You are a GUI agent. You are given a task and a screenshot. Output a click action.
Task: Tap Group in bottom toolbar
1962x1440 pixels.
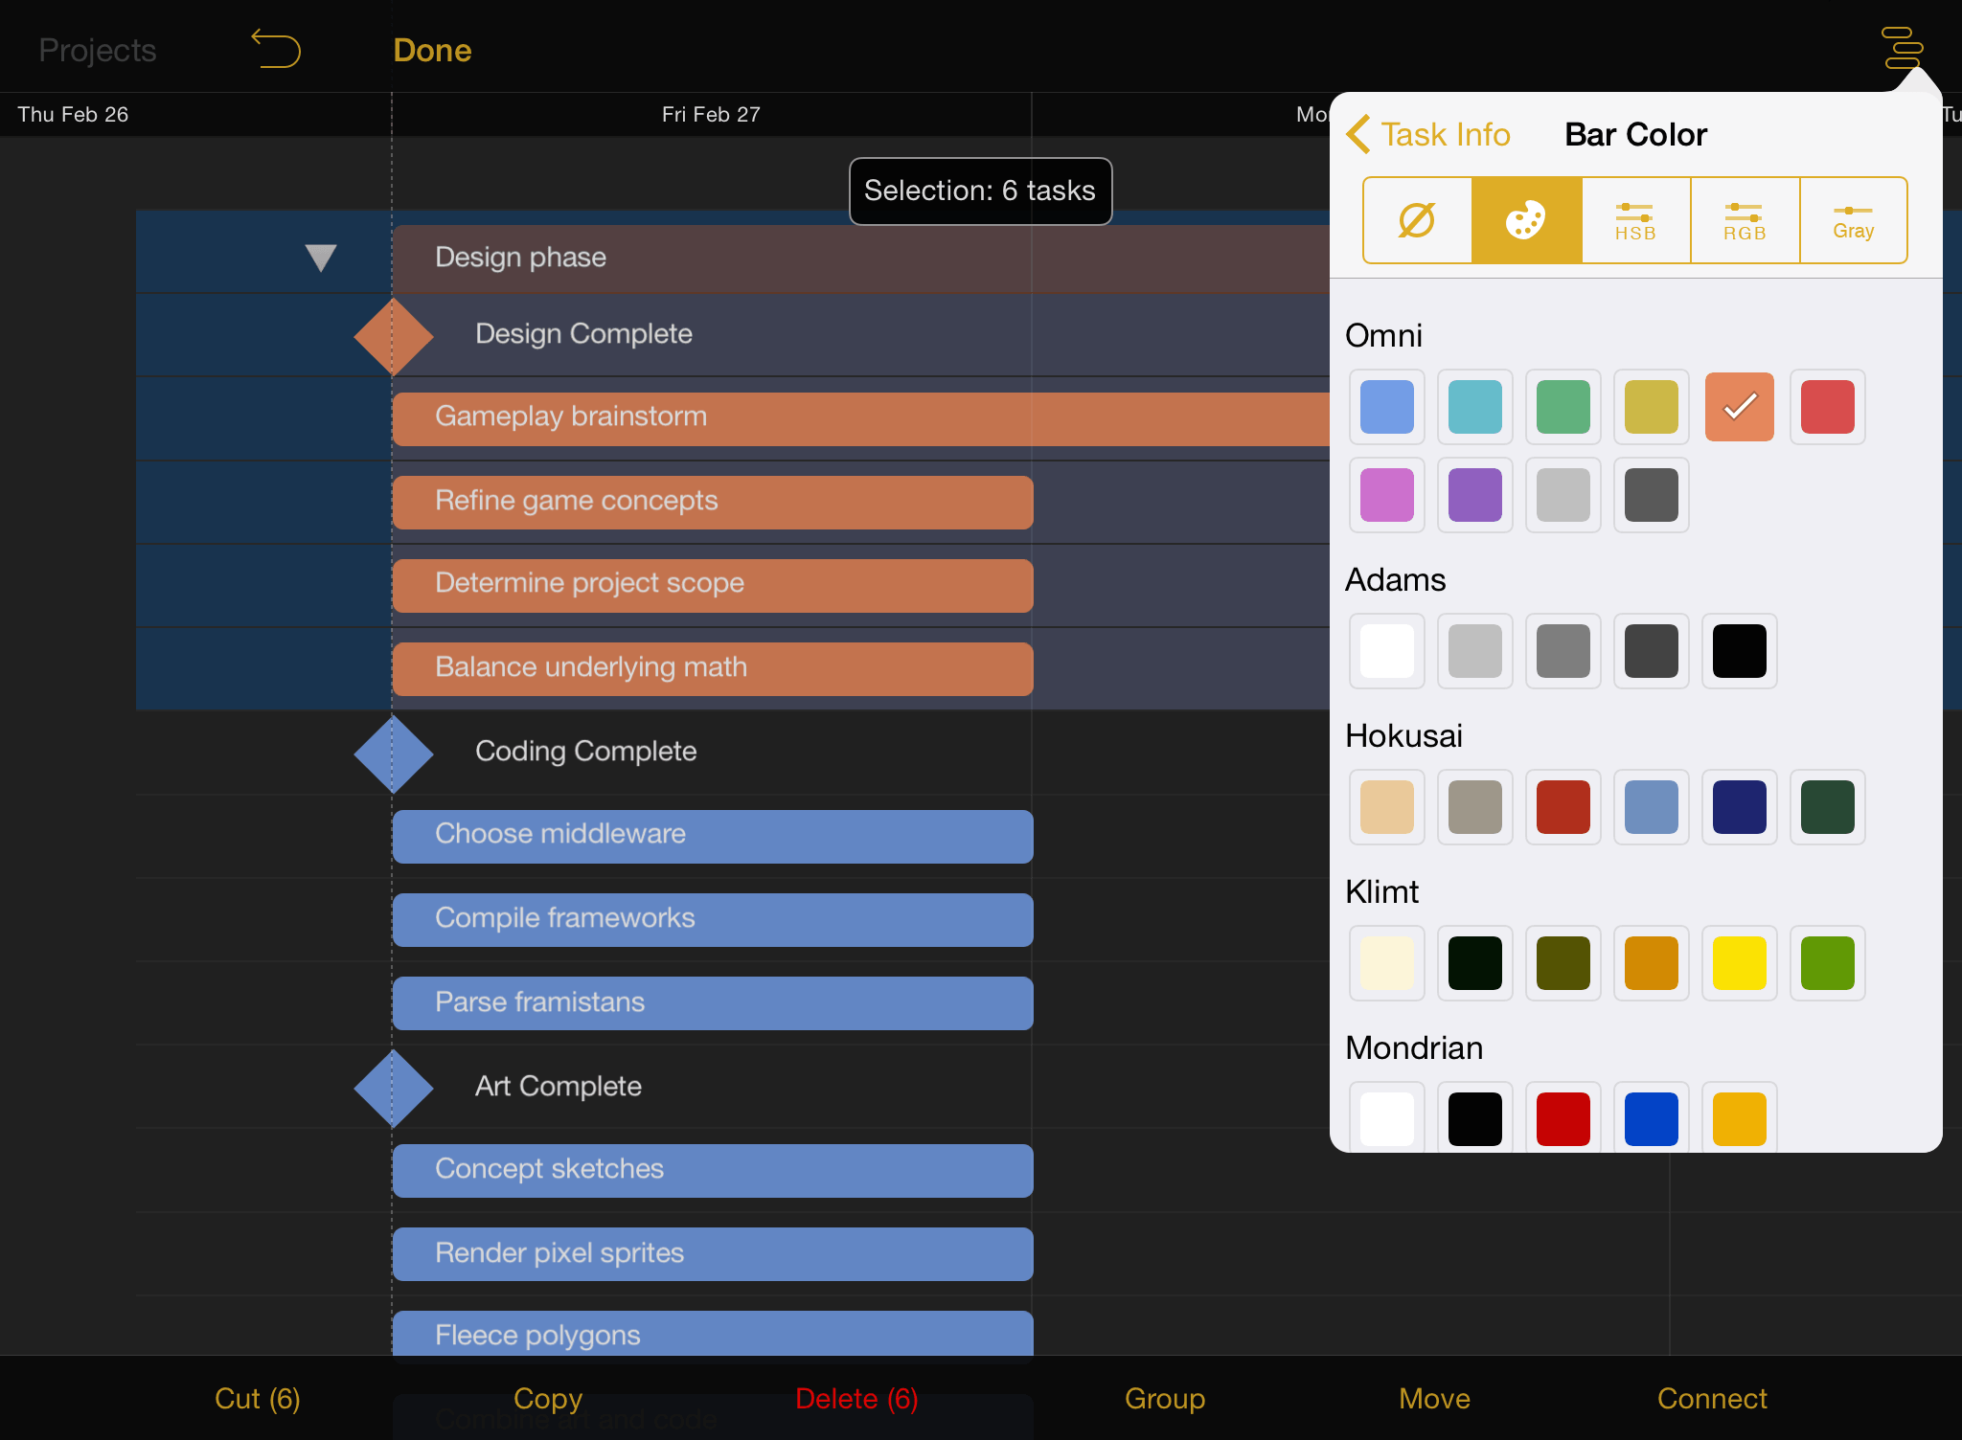pyautogui.click(x=1165, y=1398)
